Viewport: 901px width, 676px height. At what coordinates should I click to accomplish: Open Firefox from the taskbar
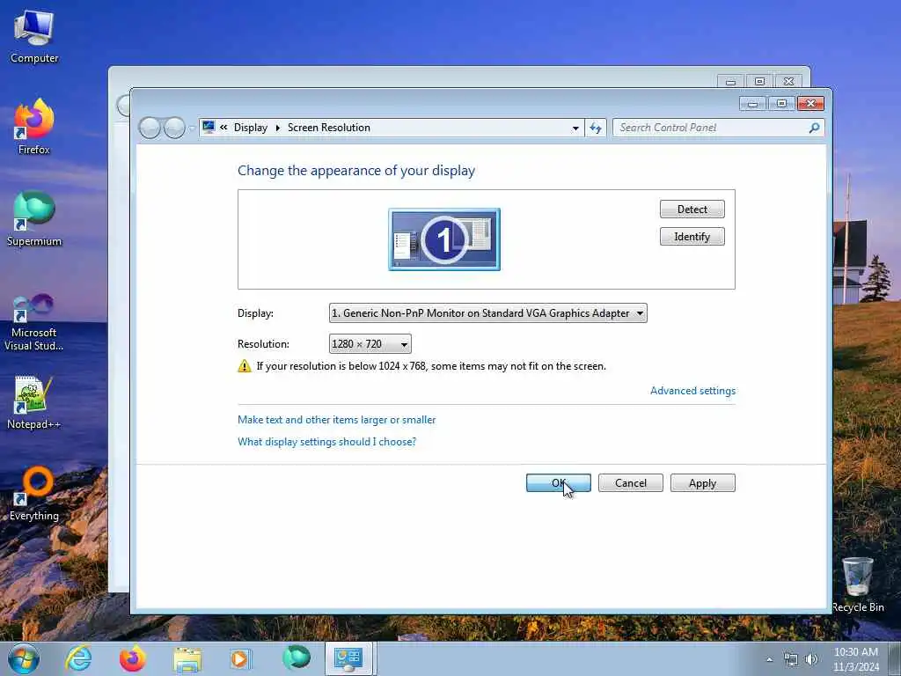tap(132, 658)
